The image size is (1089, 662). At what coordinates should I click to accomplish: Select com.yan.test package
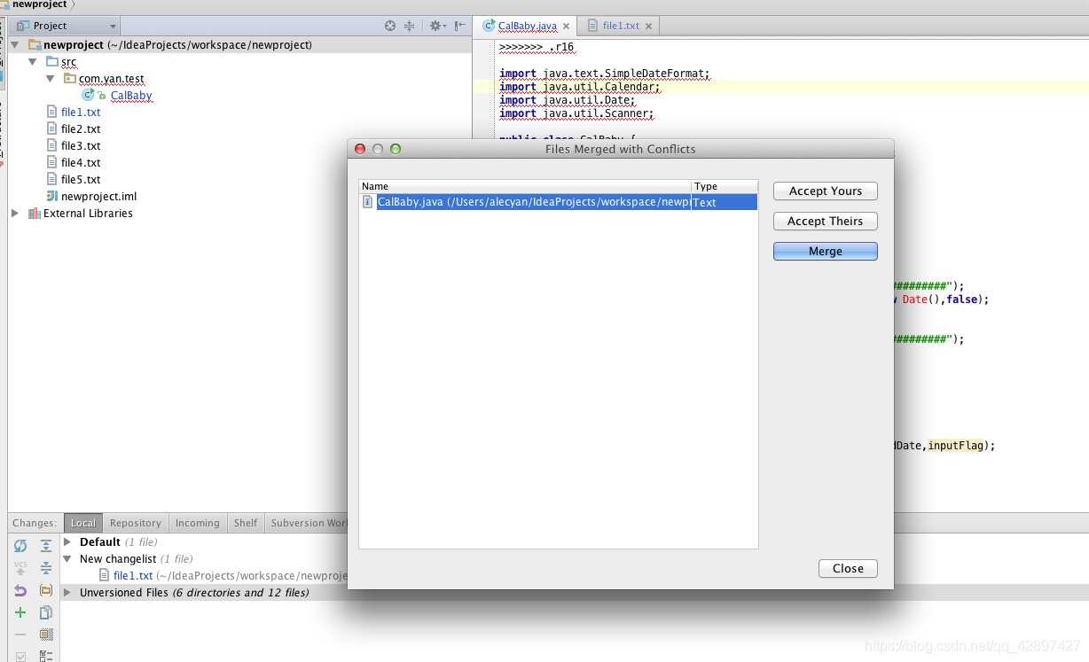click(x=111, y=79)
